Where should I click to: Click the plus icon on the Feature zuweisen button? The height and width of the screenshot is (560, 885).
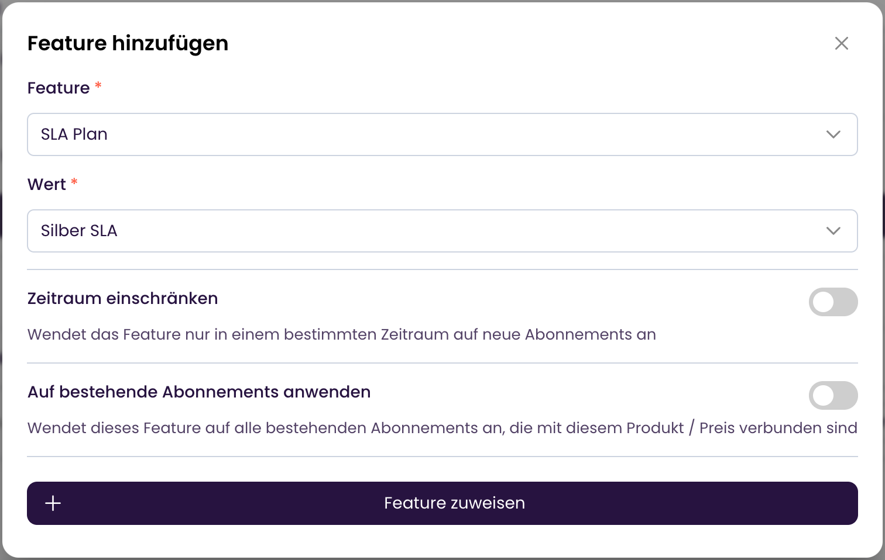(x=53, y=503)
